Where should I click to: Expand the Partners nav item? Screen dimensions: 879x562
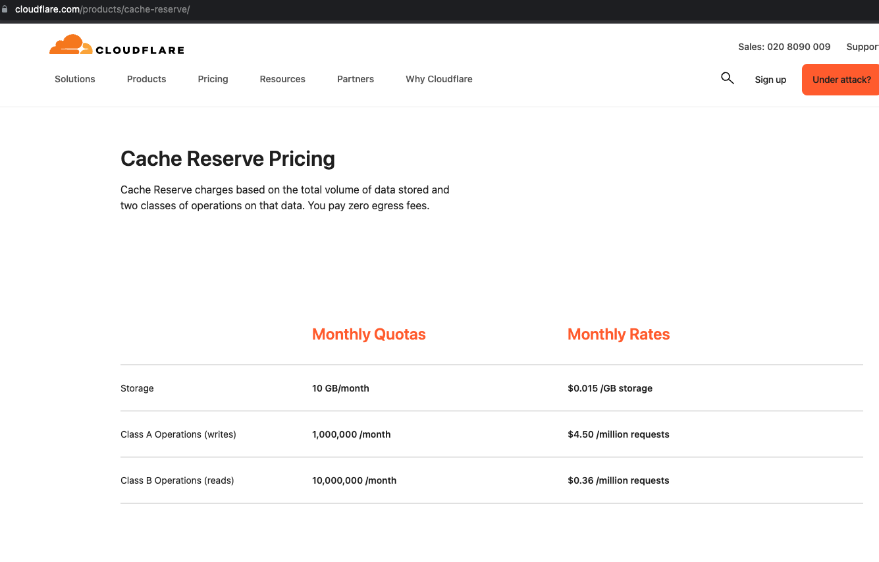point(356,79)
